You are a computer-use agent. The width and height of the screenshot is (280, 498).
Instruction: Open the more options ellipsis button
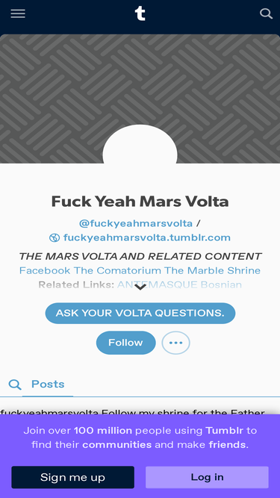click(x=176, y=343)
